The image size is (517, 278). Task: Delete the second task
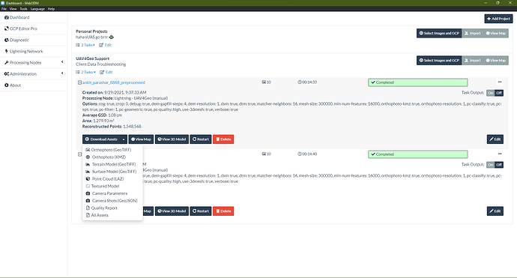click(x=223, y=211)
